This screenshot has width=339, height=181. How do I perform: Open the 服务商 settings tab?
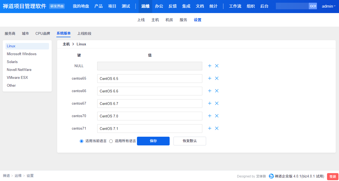(x=10, y=33)
